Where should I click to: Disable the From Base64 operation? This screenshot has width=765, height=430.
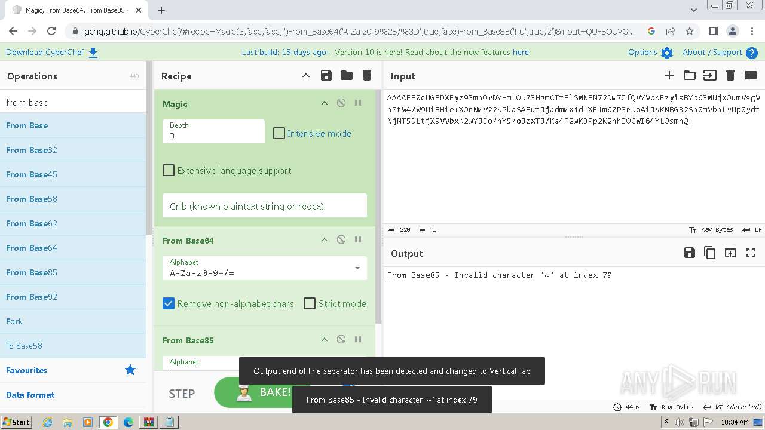pos(341,239)
